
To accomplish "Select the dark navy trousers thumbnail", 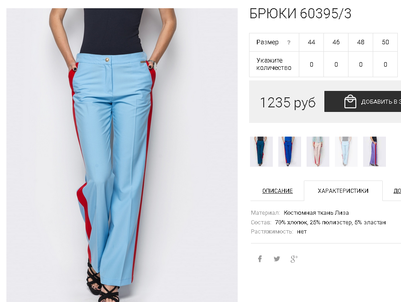I will coord(261,152).
